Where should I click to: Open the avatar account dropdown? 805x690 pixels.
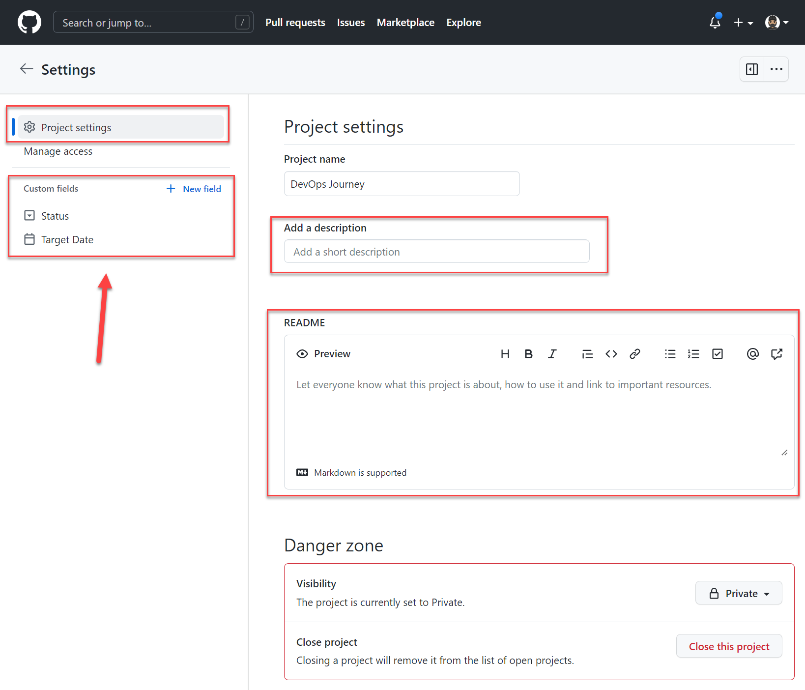[776, 22]
